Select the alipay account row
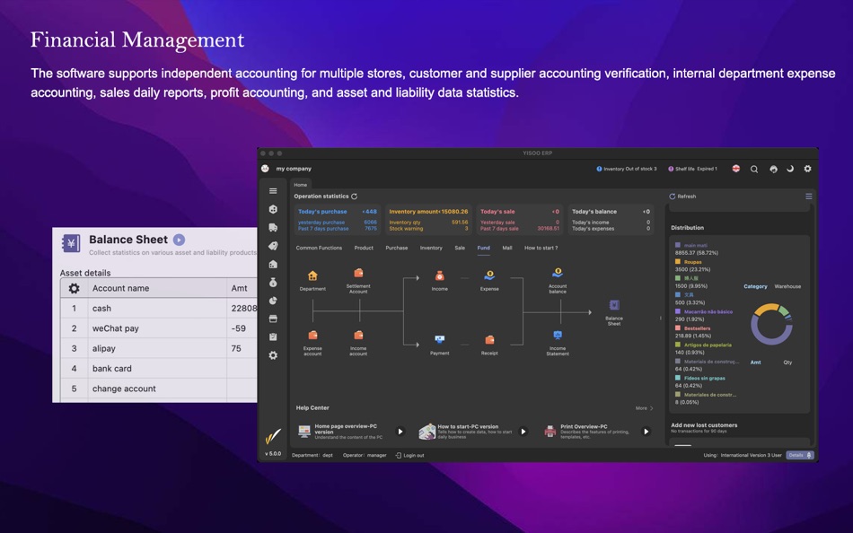853x533 pixels. click(x=158, y=349)
